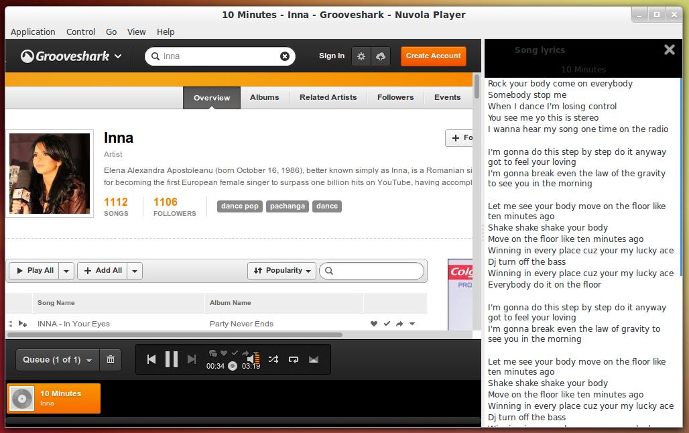Click the comments bubble icon in the player
689x433 pixels.
[213, 353]
